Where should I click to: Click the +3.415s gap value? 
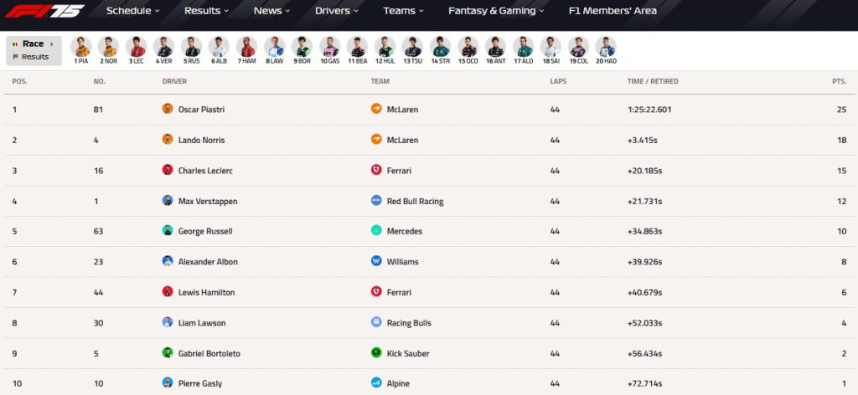click(643, 140)
